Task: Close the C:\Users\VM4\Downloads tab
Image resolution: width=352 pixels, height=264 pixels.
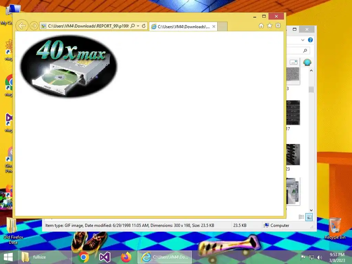Action: pyautogui.click(x=214, y=26)
